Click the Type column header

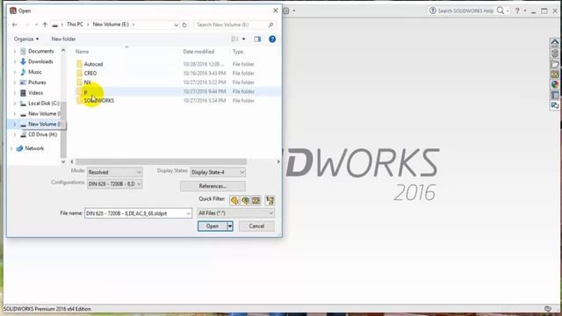click(238, 52)
